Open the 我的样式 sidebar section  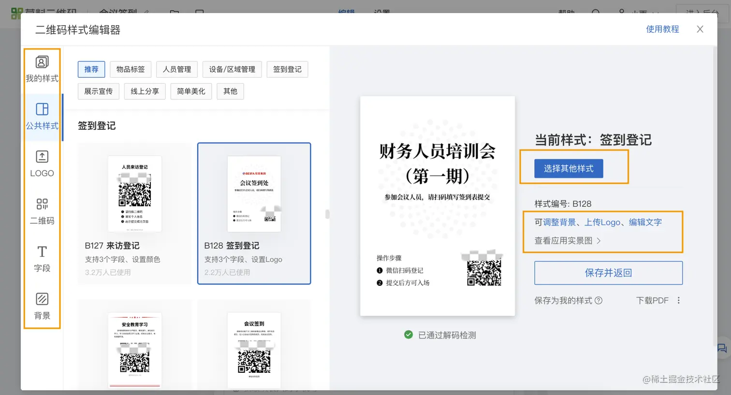pyautogui.click(x=42, y=69)
